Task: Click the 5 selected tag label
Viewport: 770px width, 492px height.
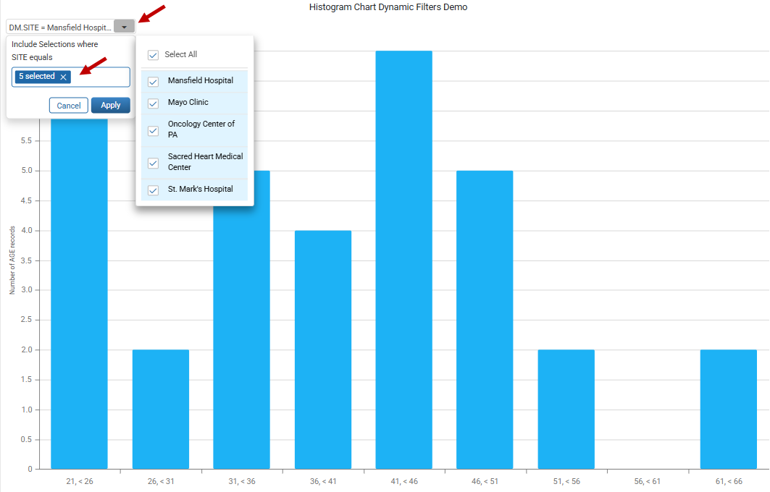Action: (x=37, y=76)
